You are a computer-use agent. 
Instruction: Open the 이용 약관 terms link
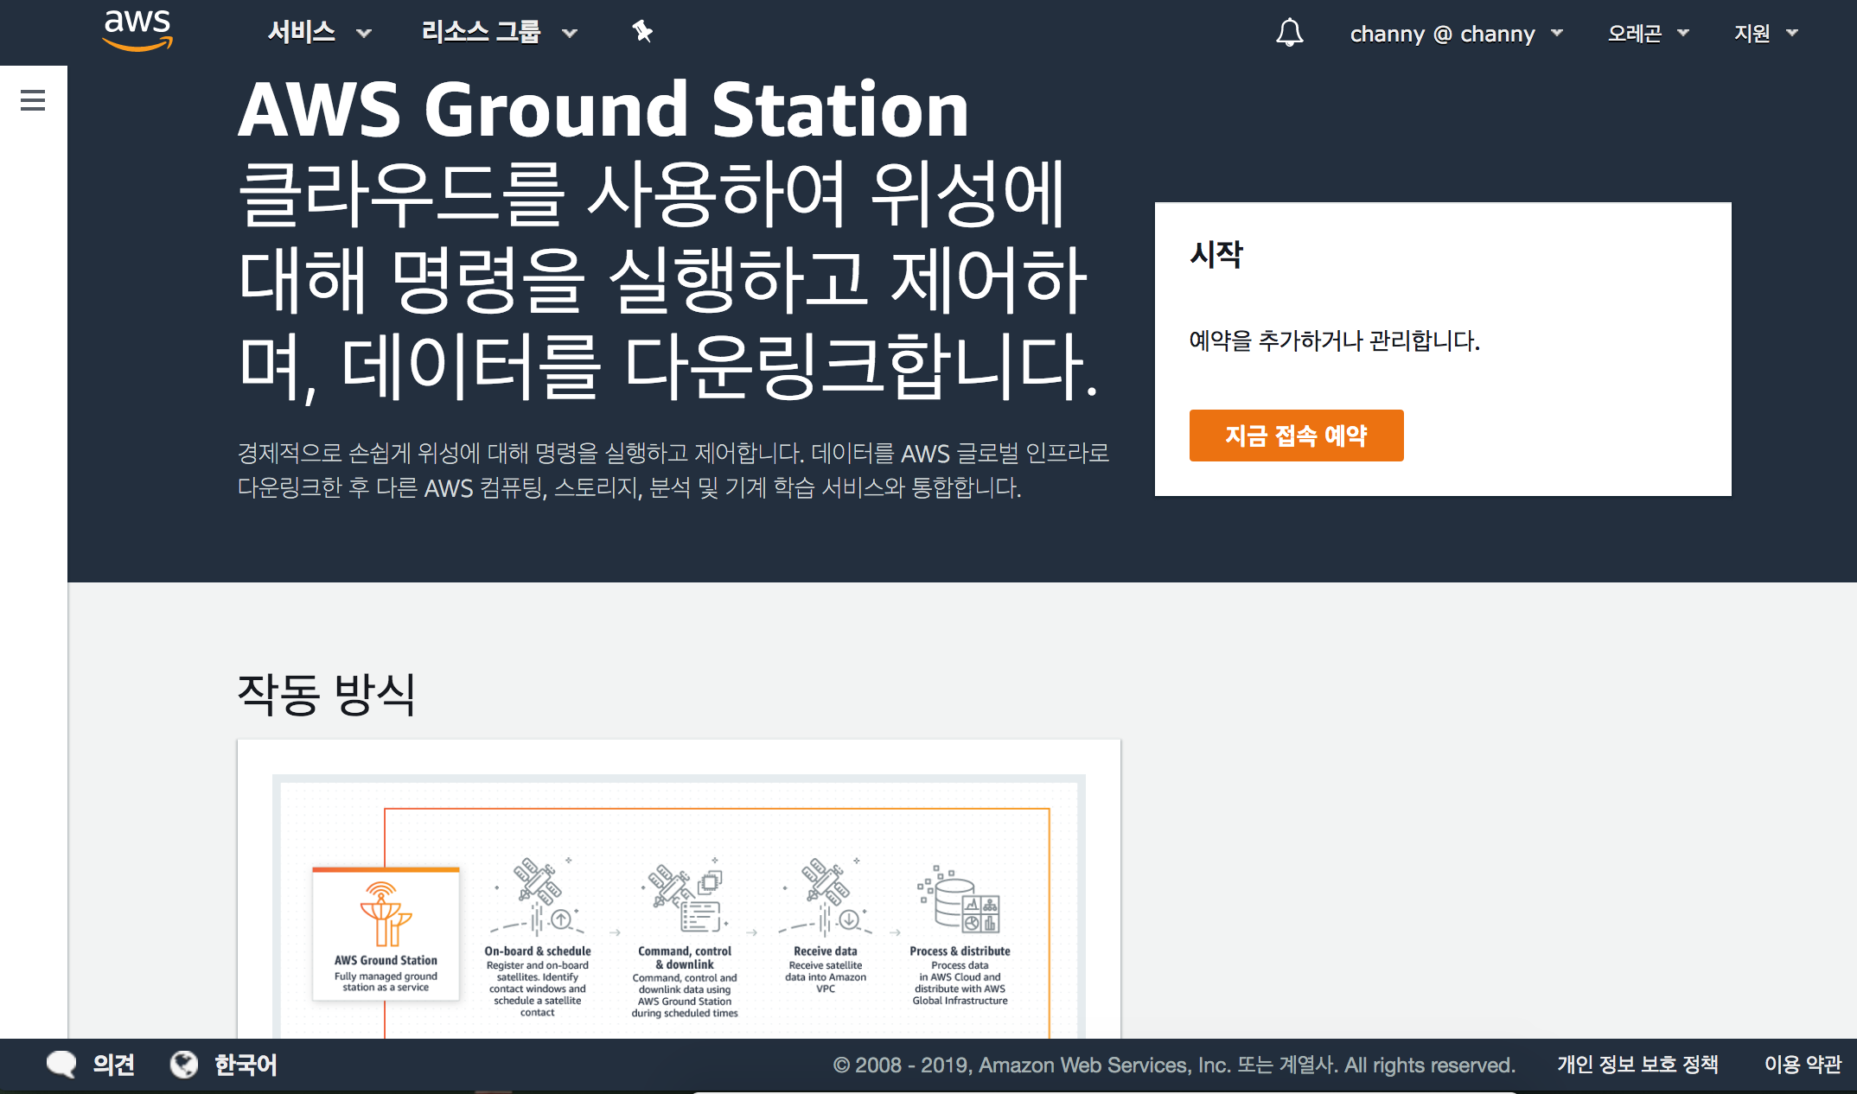point(1803,1064)
